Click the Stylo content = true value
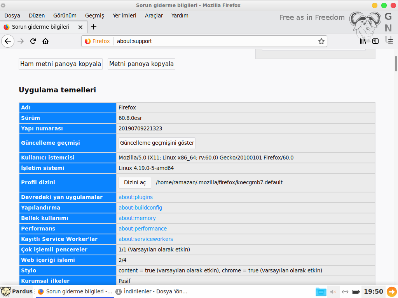The image size is (398, 298). (x=220, y=270)
